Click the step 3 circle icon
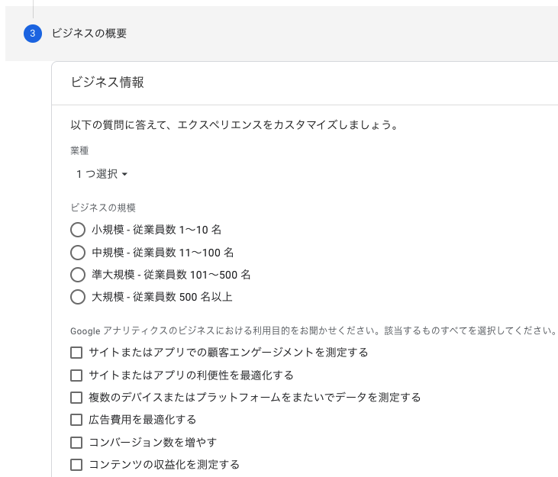The height and width of the screenshot is (477, 558). click(x=33, y=34)
